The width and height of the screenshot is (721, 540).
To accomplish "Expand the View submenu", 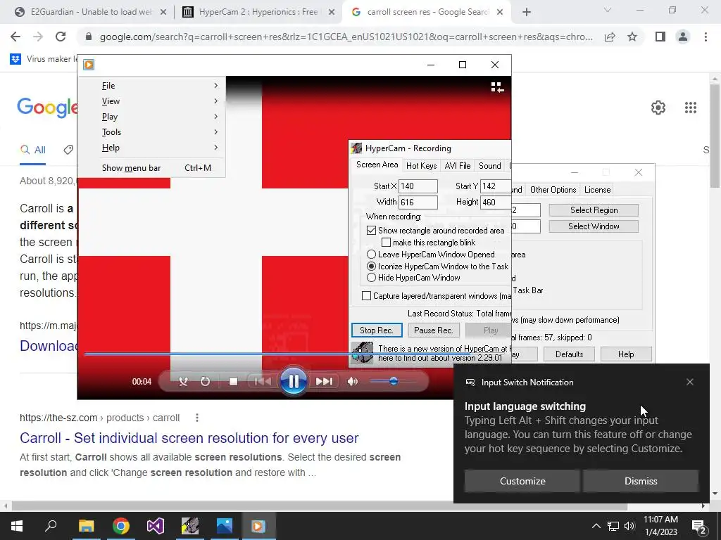I will [x=152, y=101].
